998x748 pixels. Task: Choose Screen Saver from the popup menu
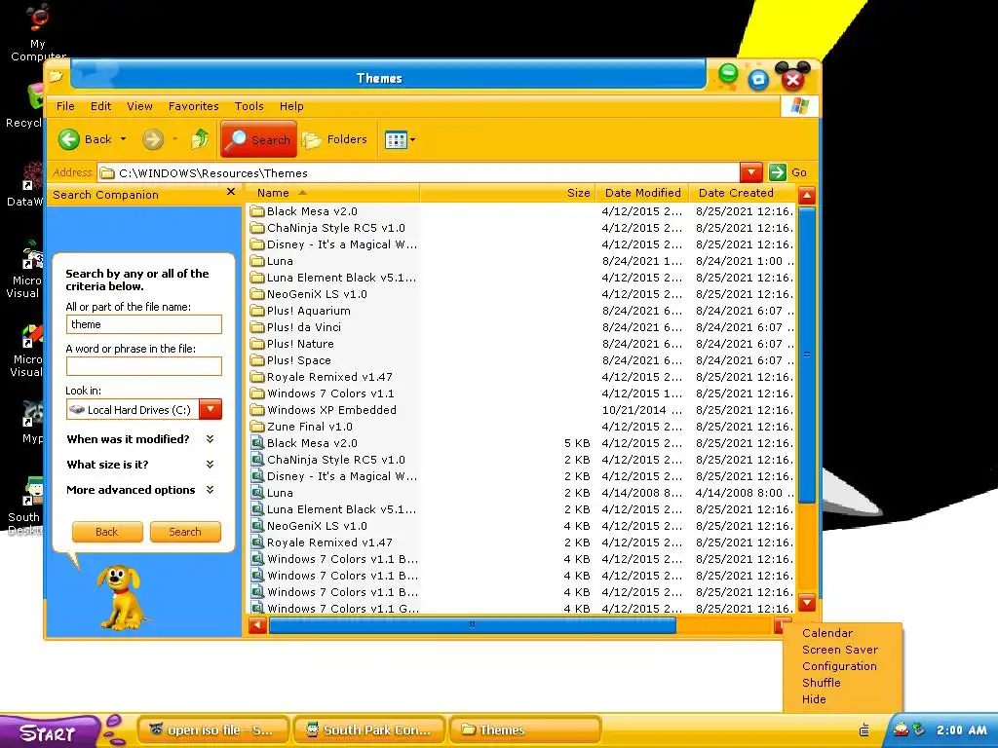pyautogui.click(x=839, y=650)
